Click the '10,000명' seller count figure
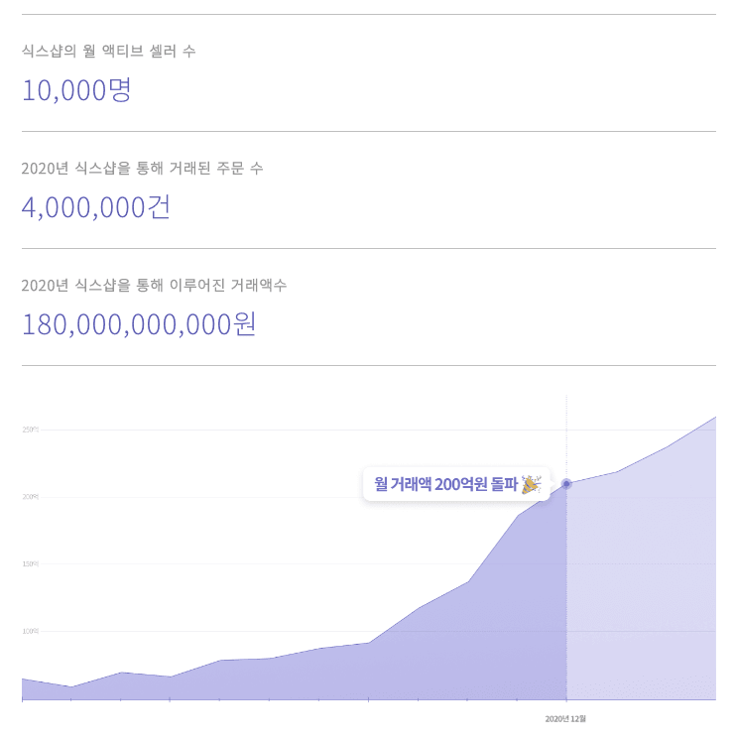The width and height of the screenshot is (736, 740). tap(76, 90)
